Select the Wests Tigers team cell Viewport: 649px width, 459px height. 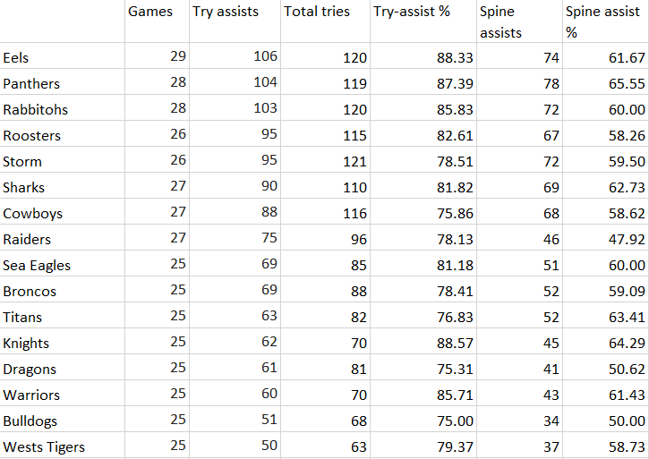tap(44, 446)
